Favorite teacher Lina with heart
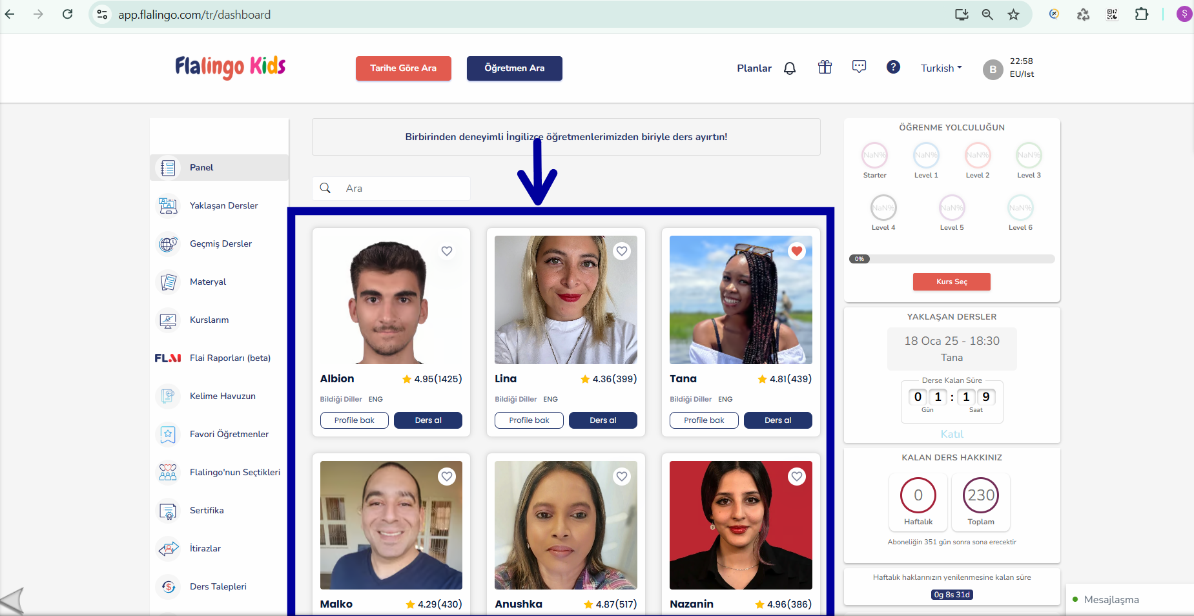 (622, 251)
